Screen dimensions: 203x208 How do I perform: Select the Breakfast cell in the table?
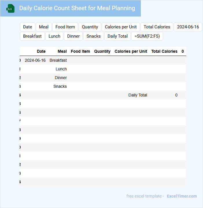coord(58,60)
